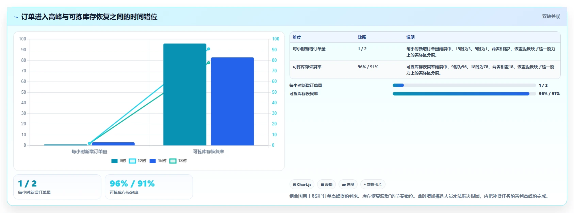Select the Chart.js tag
574x213 pixels.
click(x=302, y=184)
